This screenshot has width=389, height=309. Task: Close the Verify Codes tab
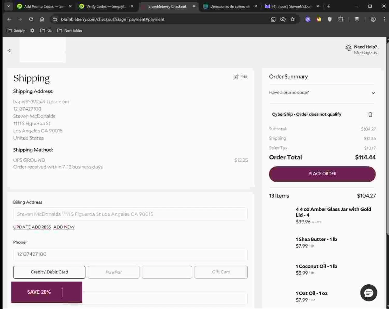point(132,6)
